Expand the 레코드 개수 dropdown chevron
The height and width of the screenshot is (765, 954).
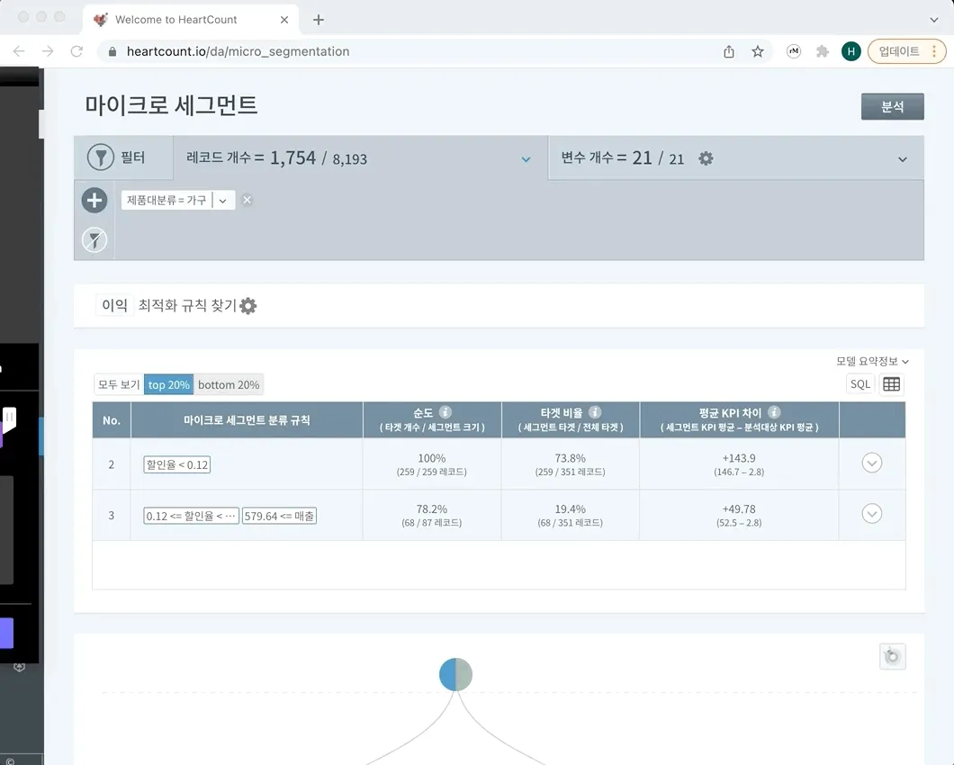(x=526, y=159)
